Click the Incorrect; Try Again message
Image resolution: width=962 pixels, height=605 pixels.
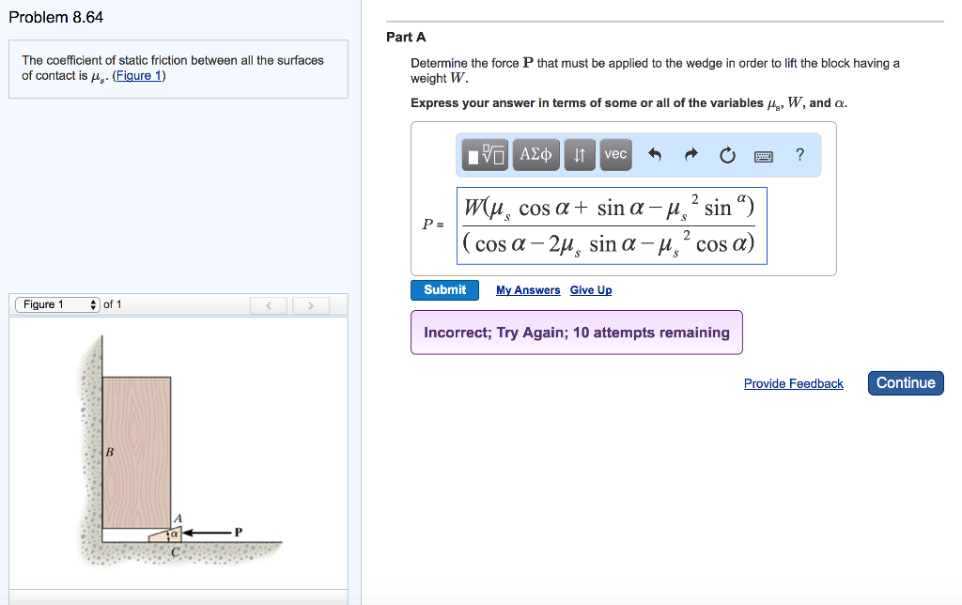(x=577, y=333)
